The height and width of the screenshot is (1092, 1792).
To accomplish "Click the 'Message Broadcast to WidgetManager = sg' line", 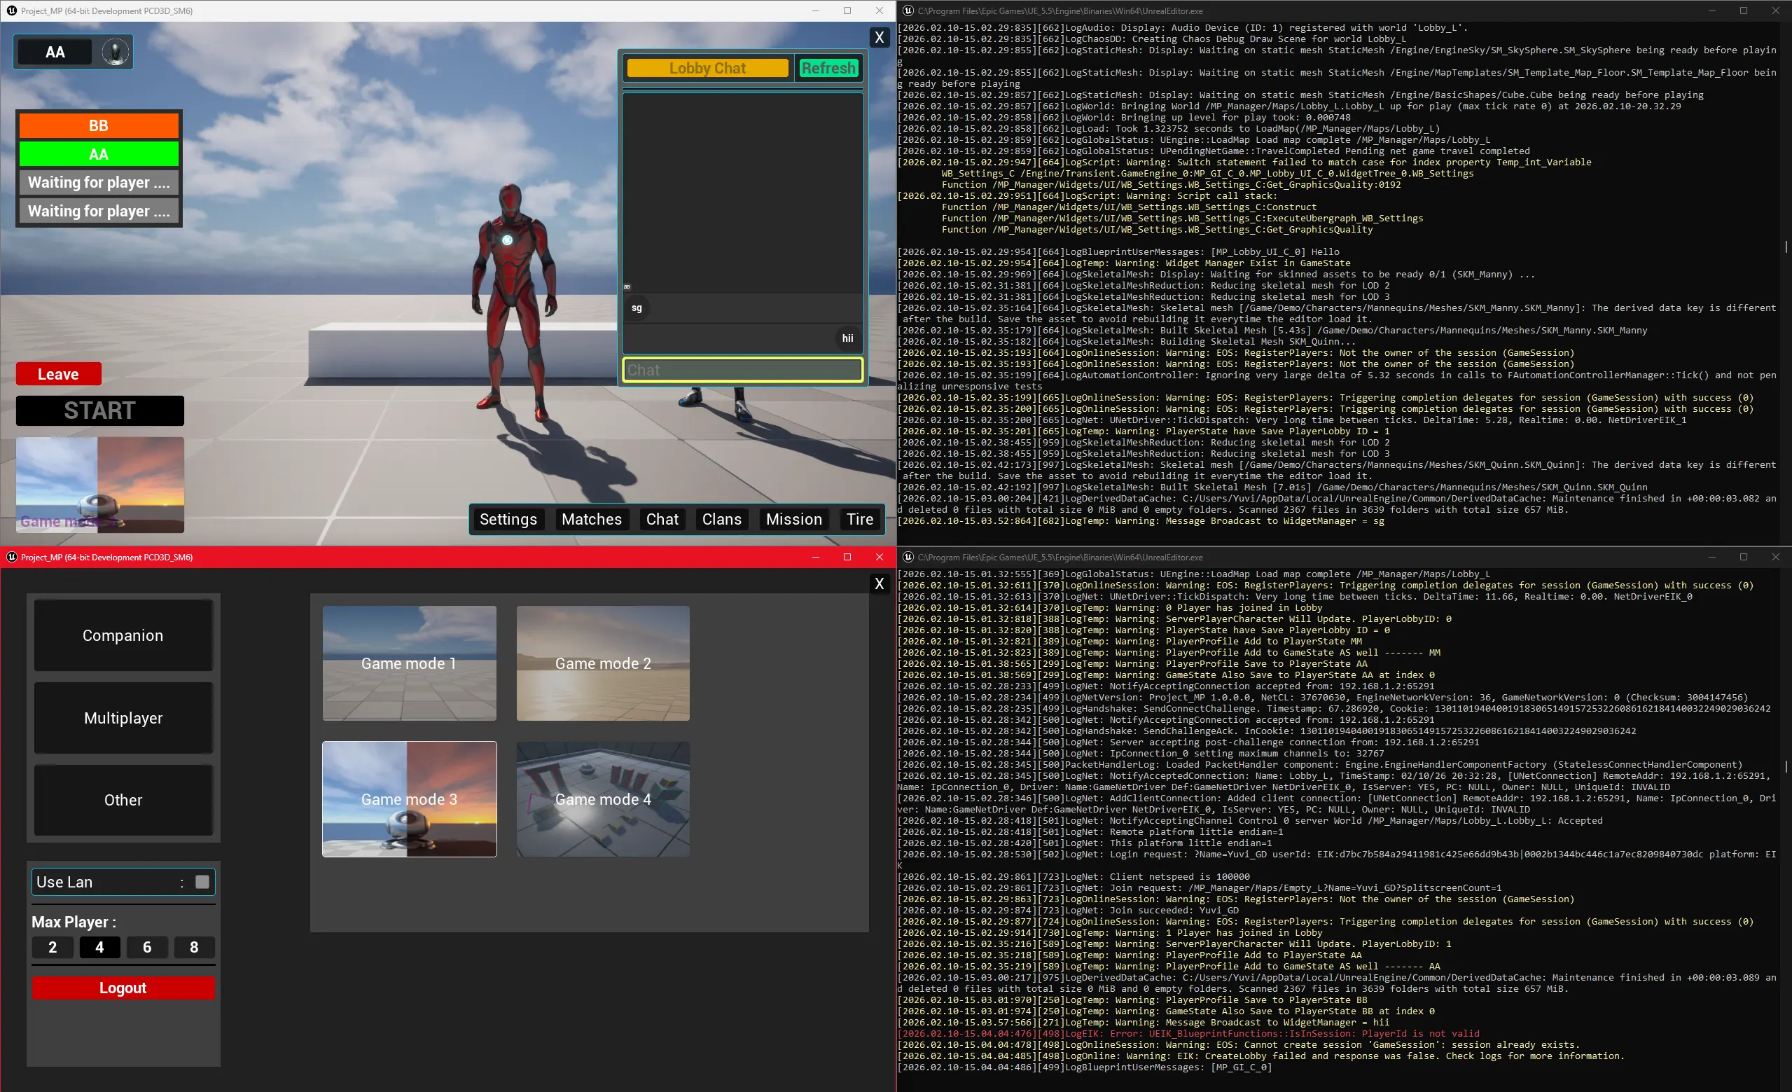I will coord(1140,521).
